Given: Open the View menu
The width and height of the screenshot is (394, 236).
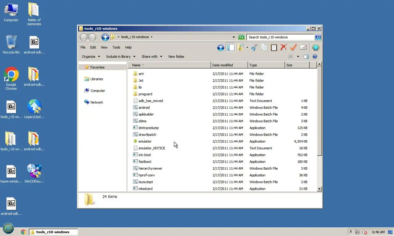Looking at the screenshot, I should click(104, 47).
